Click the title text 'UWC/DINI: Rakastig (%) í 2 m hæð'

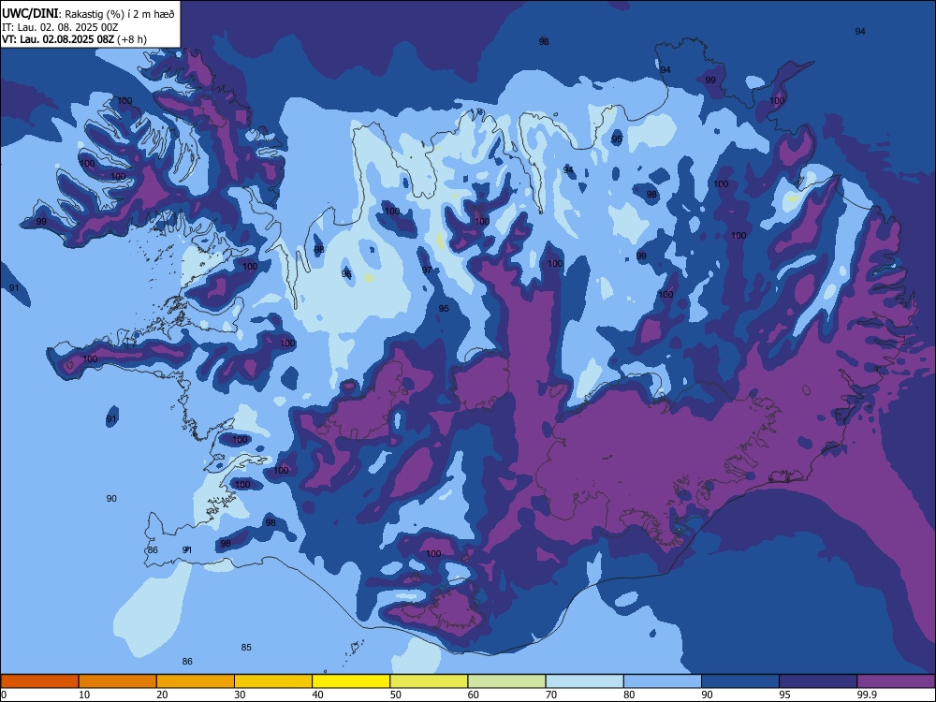[x=88, y=14]
